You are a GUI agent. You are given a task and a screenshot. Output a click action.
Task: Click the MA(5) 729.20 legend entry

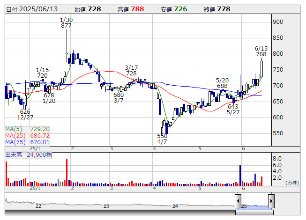[x=27, y=129]
